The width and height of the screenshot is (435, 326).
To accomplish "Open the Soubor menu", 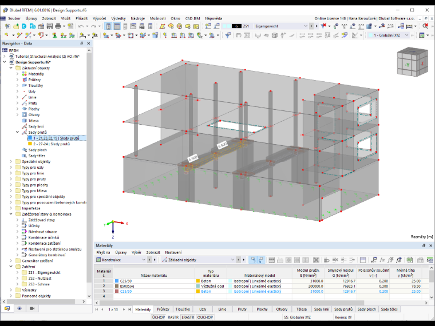I will 14,18.
